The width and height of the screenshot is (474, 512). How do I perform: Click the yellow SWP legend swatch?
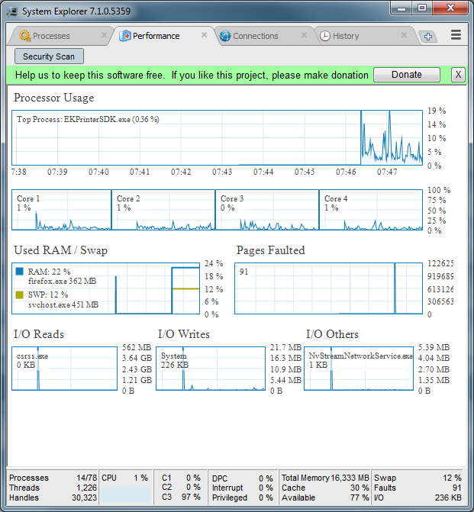[x=20, y=295]
